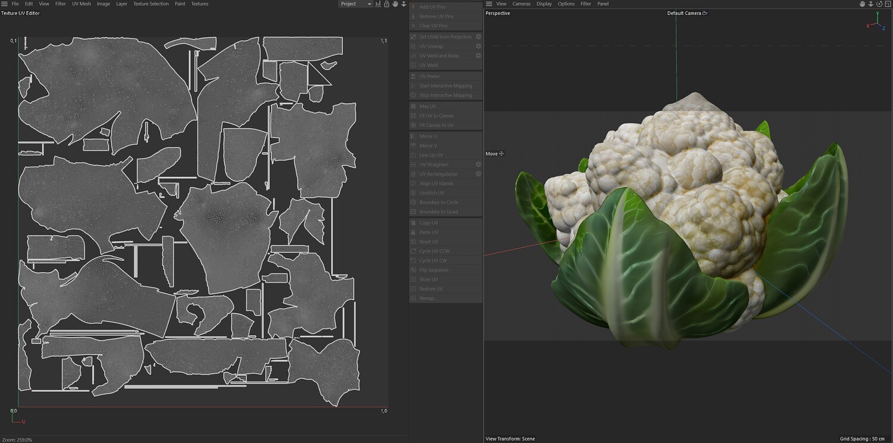
Task: Open the Options menu
Action: point(566,4)
